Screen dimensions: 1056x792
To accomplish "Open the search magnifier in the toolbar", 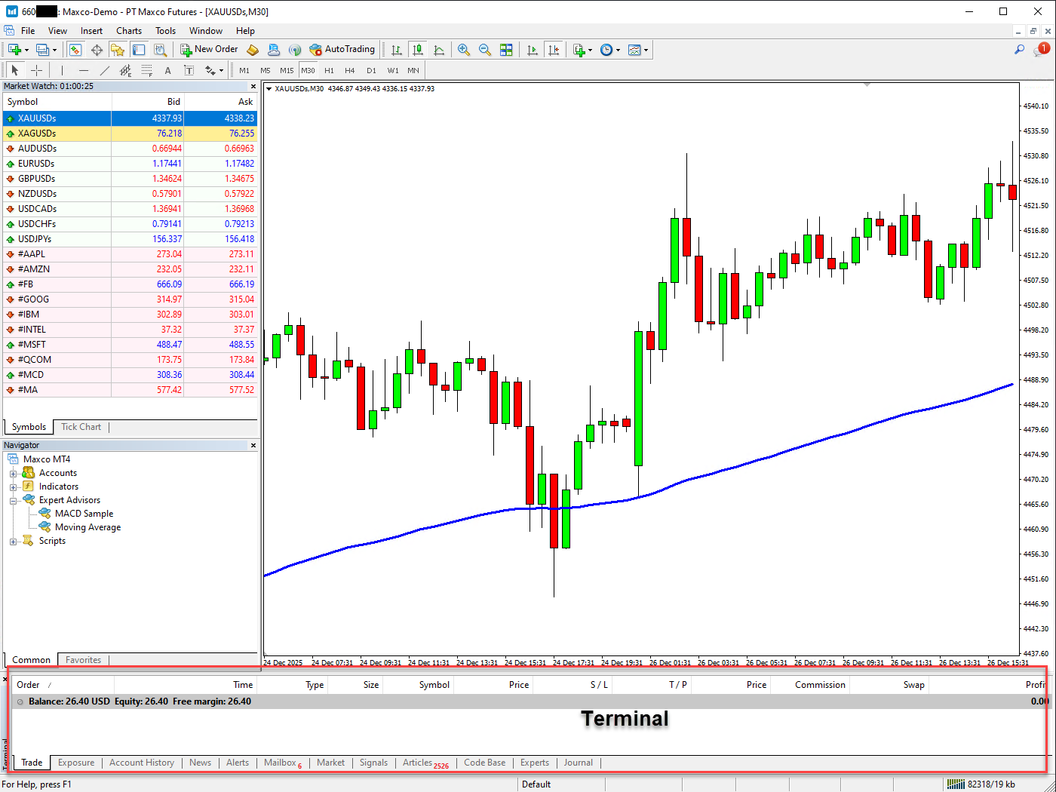I will pos(1019,50).
